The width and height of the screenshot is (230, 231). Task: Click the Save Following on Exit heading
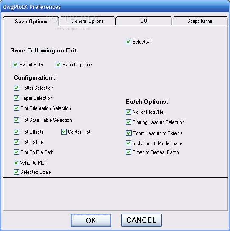[x=44, y=50]
